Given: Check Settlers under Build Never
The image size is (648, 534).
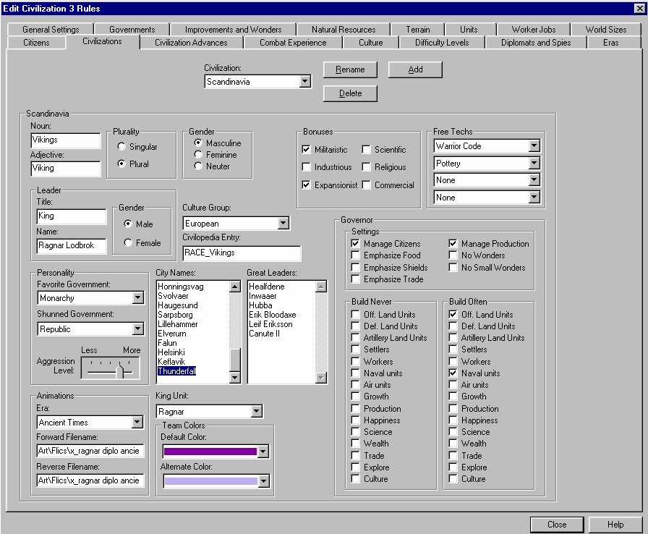Looking at the screenshot, I should coord(355,349).
